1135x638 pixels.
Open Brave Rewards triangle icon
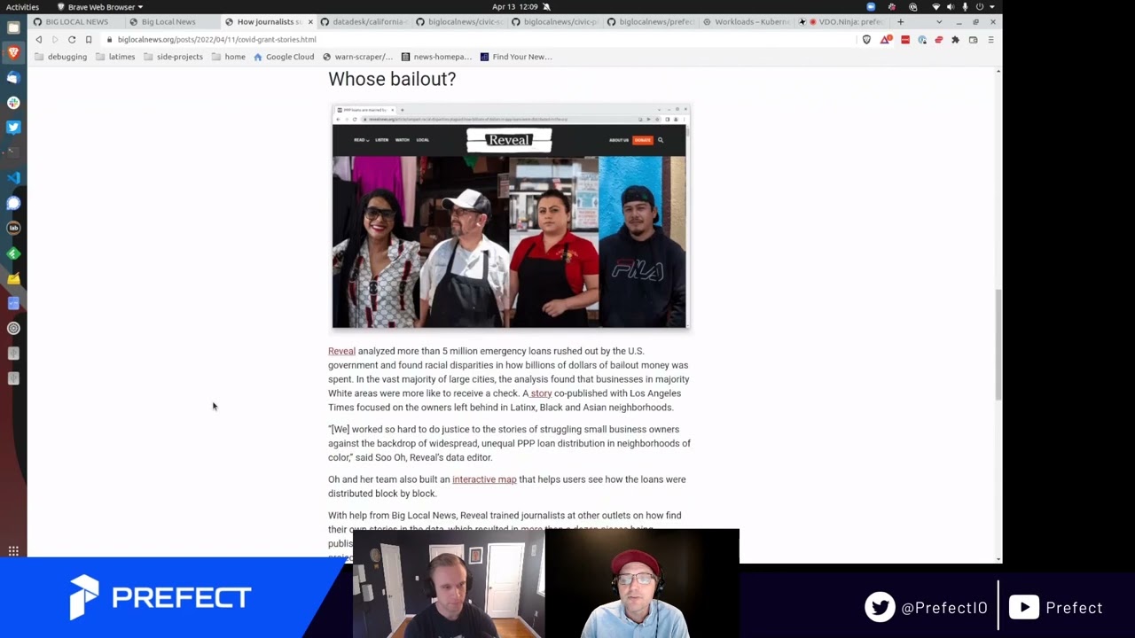pos(885,40)
